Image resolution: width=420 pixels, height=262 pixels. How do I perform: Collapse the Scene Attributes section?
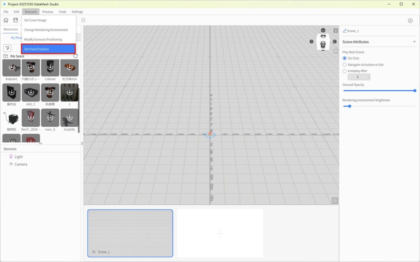click(x=414, y=42)
